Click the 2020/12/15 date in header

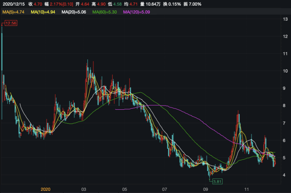coord(14,4)
